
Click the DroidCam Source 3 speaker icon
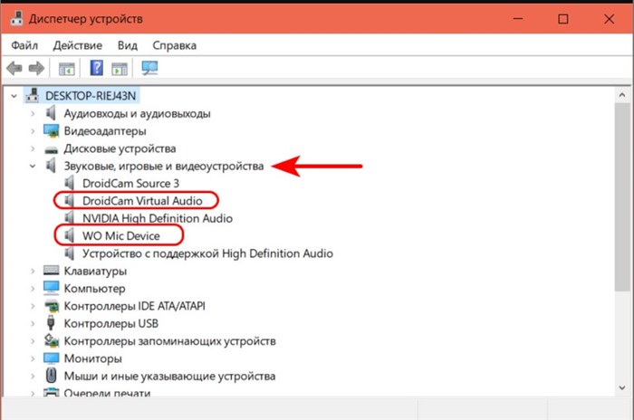[x=70, y=183]
